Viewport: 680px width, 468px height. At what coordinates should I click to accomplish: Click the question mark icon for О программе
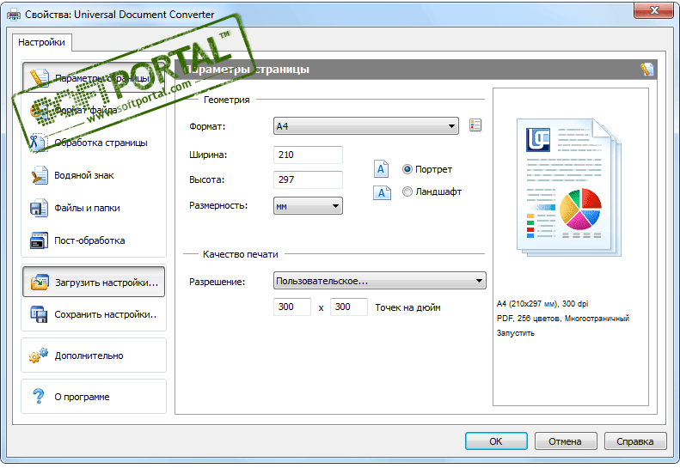[x=39, y=396]
